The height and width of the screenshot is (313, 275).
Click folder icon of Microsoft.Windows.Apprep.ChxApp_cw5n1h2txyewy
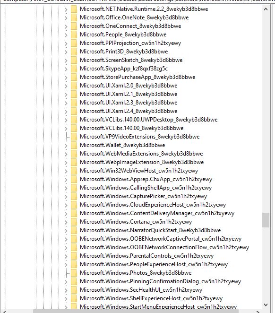pyautogui.click(x=74, y=179)
